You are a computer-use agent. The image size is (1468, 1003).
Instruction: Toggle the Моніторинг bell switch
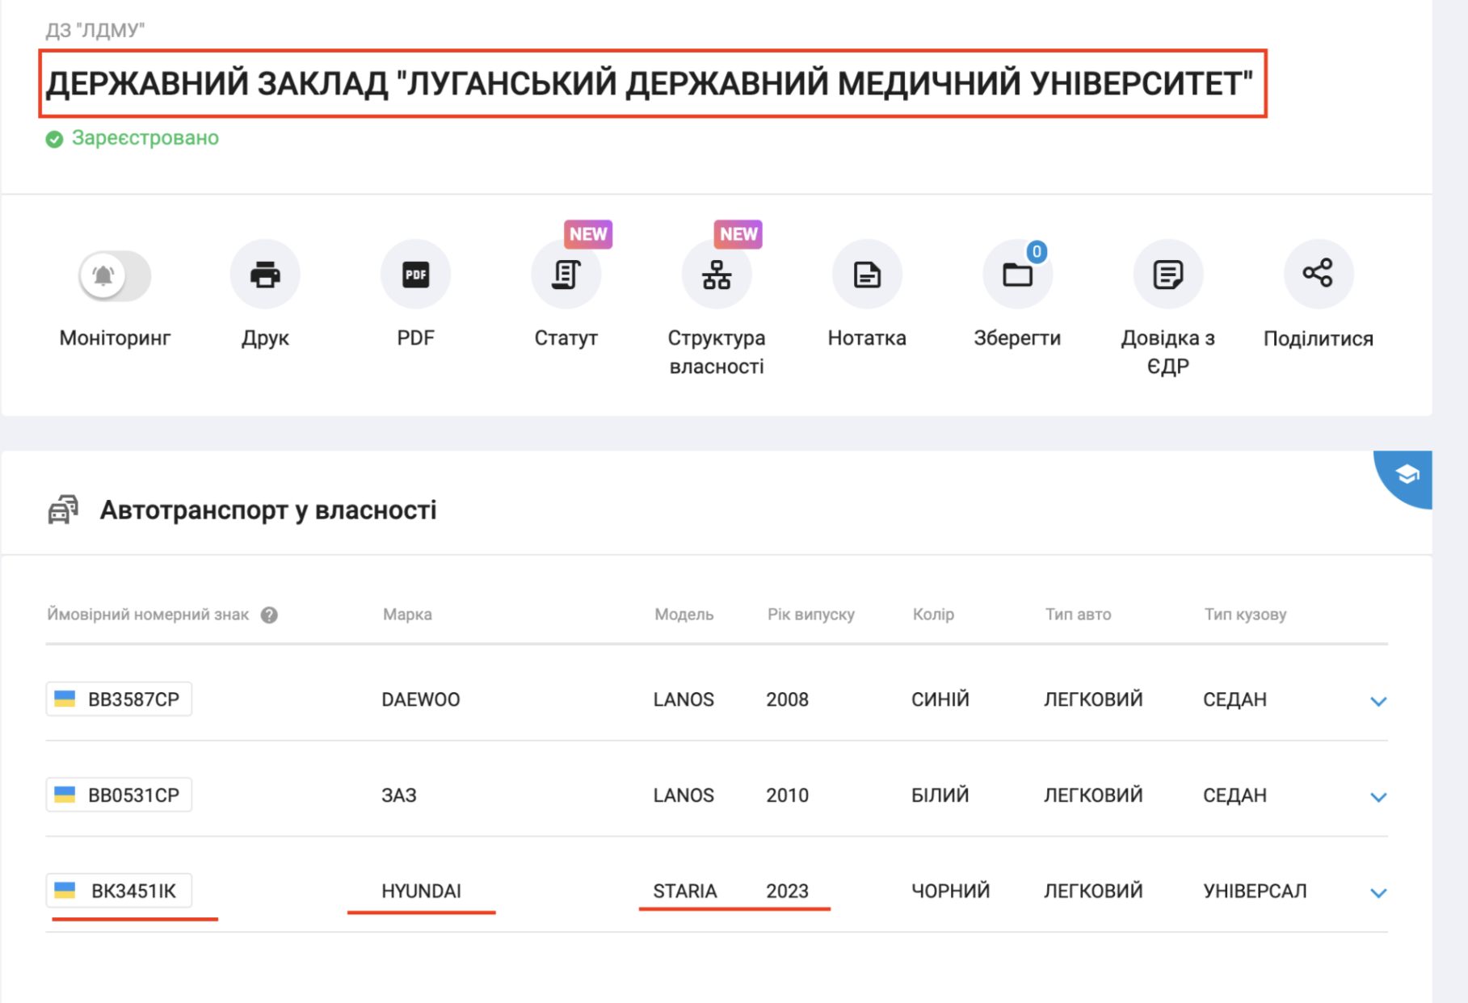(x=115, y=275)
